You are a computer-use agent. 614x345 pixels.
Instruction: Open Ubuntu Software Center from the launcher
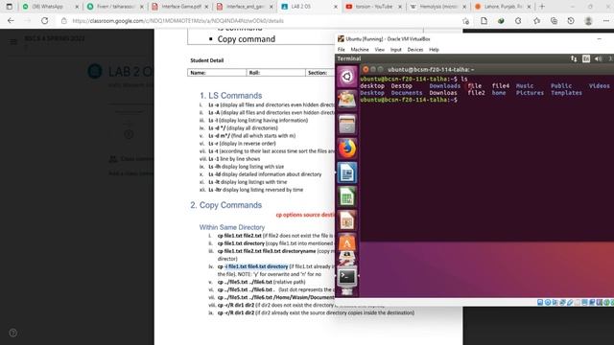pyautogui.click(x=347, y=243)
